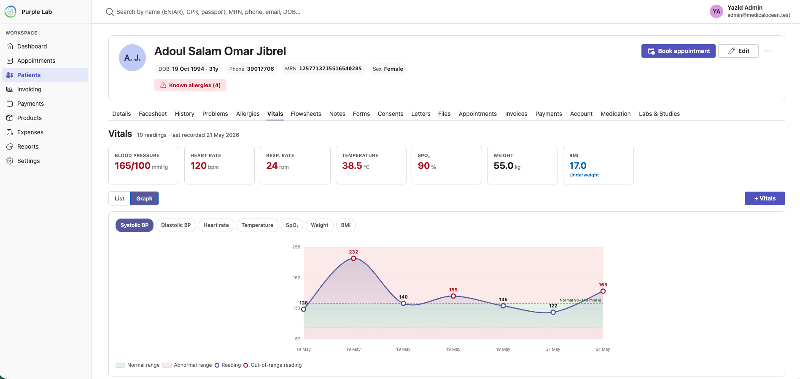Select the Systolic BP chart filter
The width and height of the screenshot is (800, 379).
coord(135,225)
